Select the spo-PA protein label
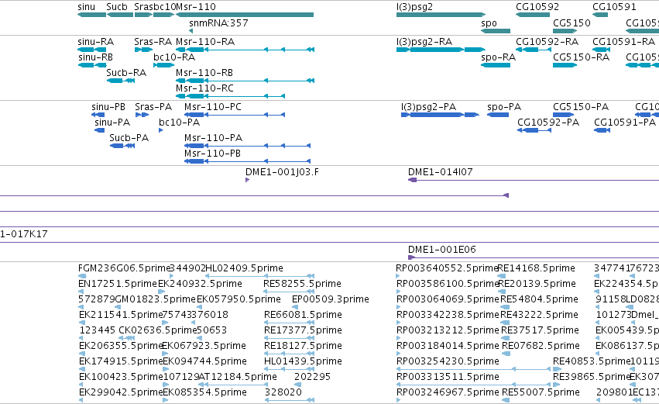The height and width of the screenshot is (404, 659). [x=504, y=107]
